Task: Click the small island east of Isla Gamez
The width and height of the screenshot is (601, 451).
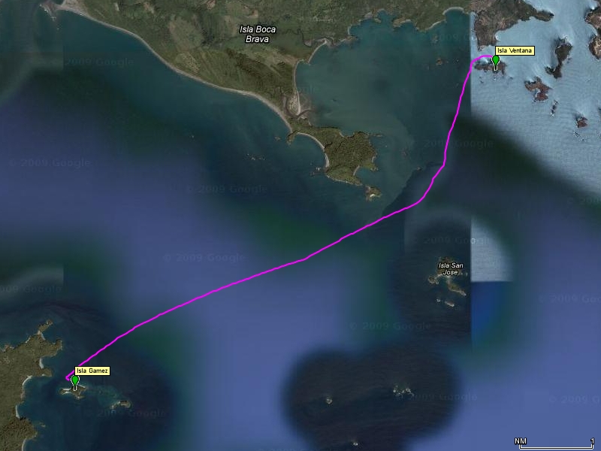Action: click(x=120, y=404)
